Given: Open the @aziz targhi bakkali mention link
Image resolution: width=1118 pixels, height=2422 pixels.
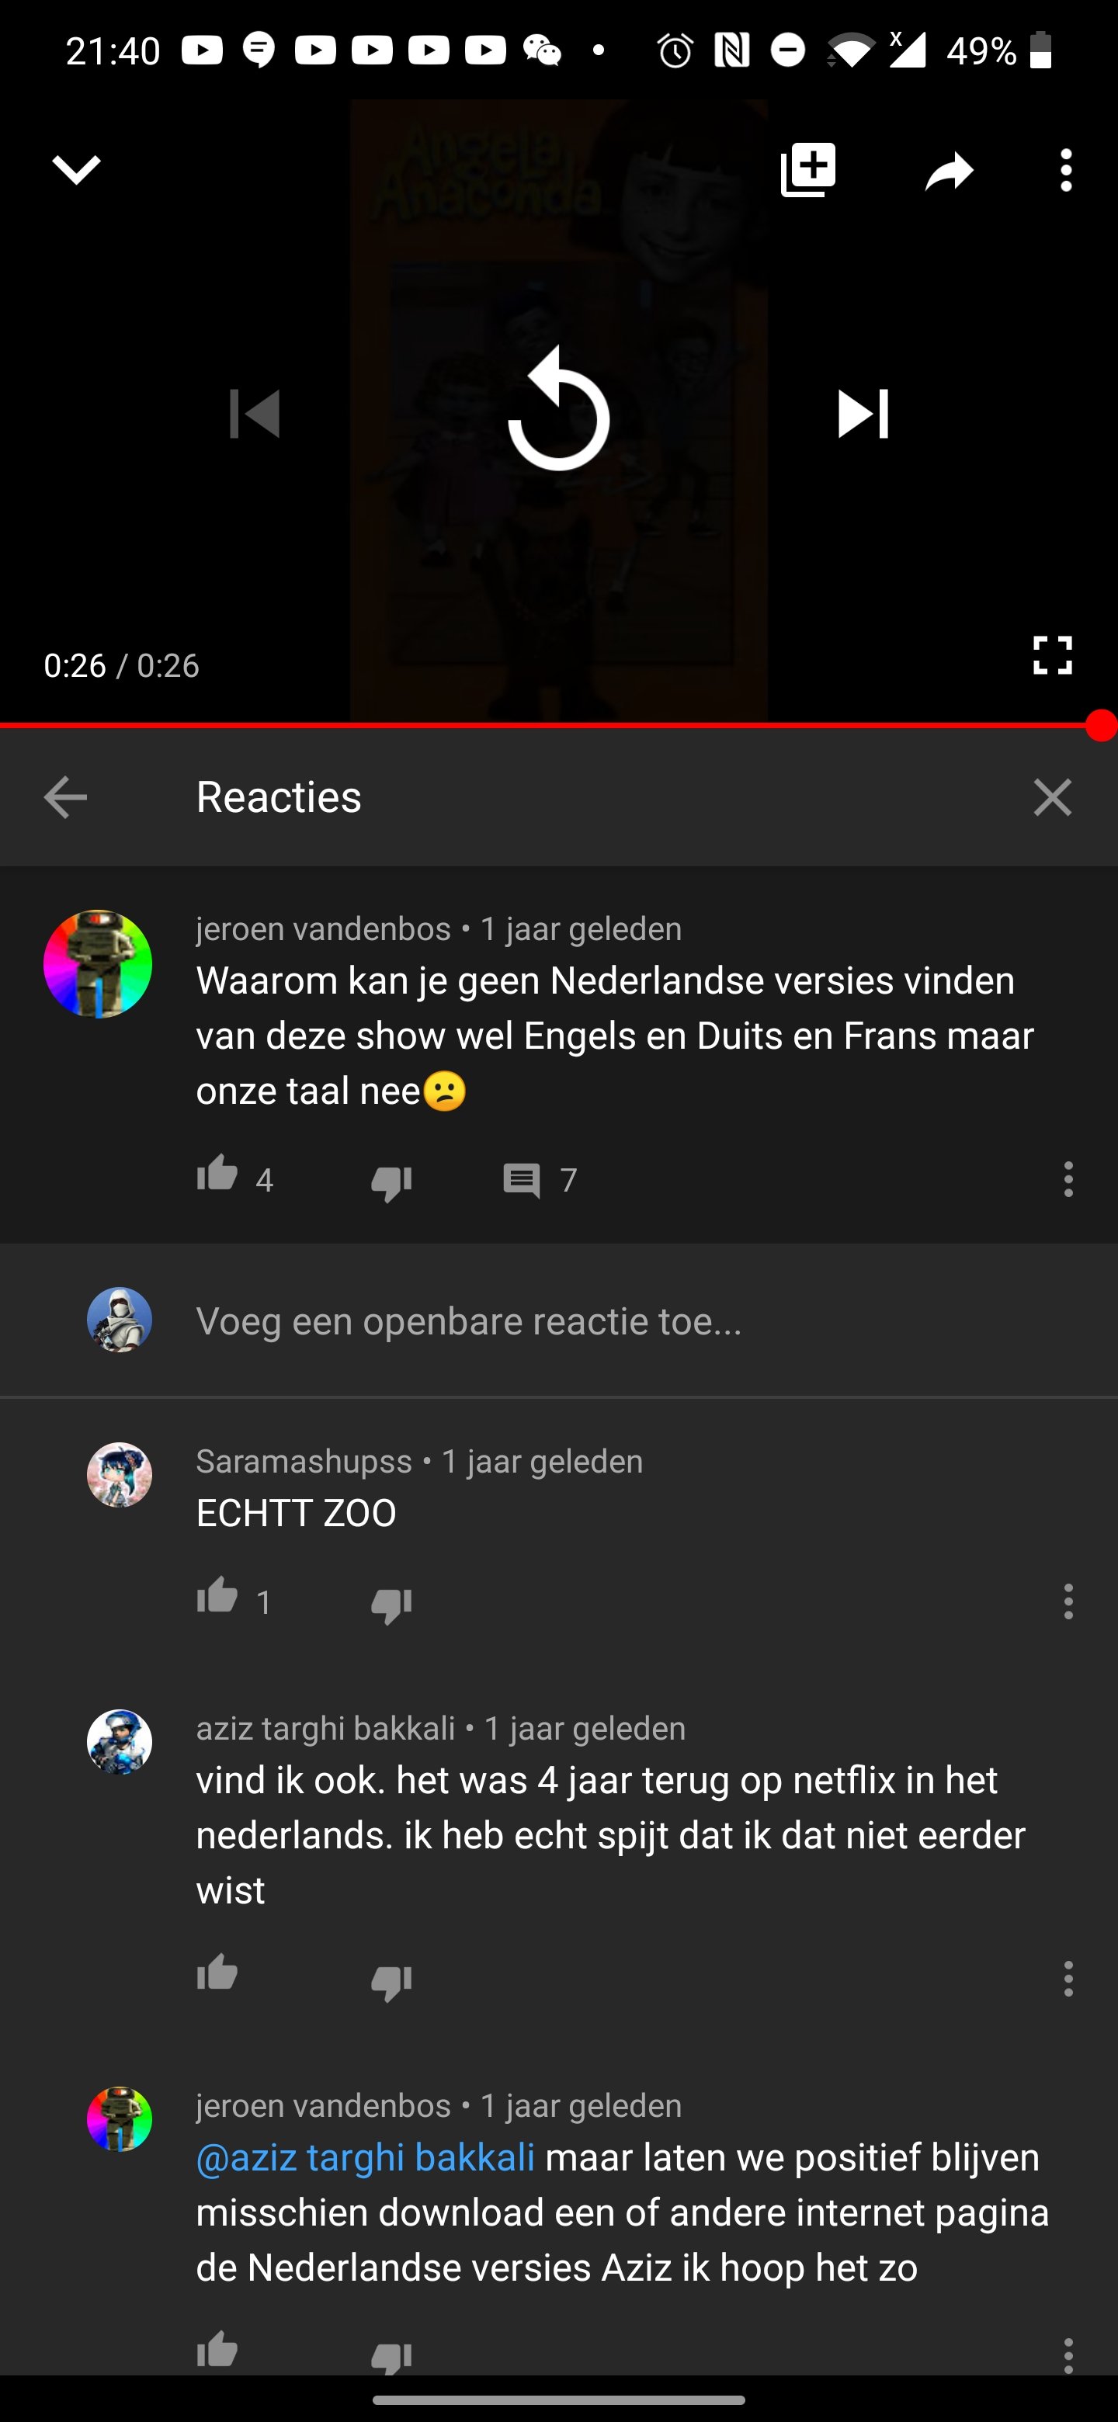Looking at the screenshot, I should [x=365, y=2158].
